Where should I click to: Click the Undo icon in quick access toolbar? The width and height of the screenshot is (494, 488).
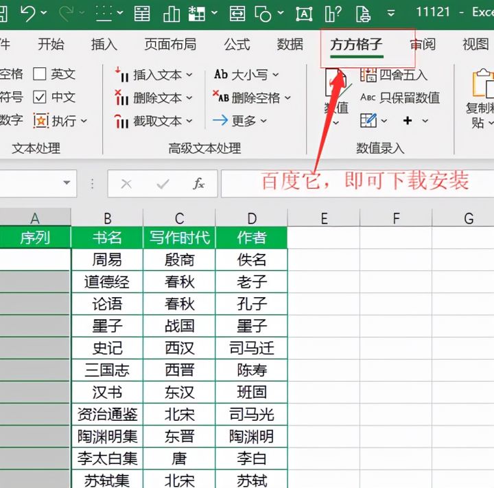point(27,13)
